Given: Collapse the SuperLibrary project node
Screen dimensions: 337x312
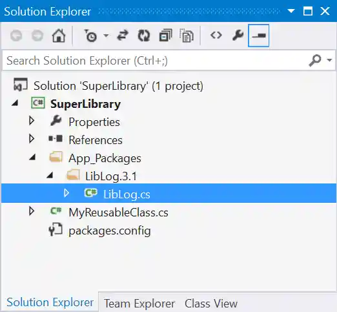Looking at the screenshot, I should [15, 103].
